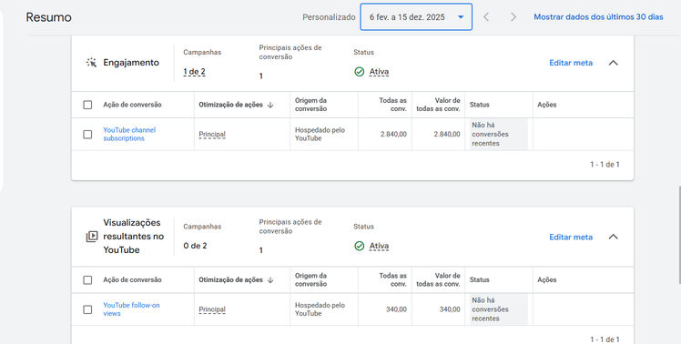Click status badge in YouTube follow-on views row
This screenshot has height=344, width=681.
click(x=499, y=309)
